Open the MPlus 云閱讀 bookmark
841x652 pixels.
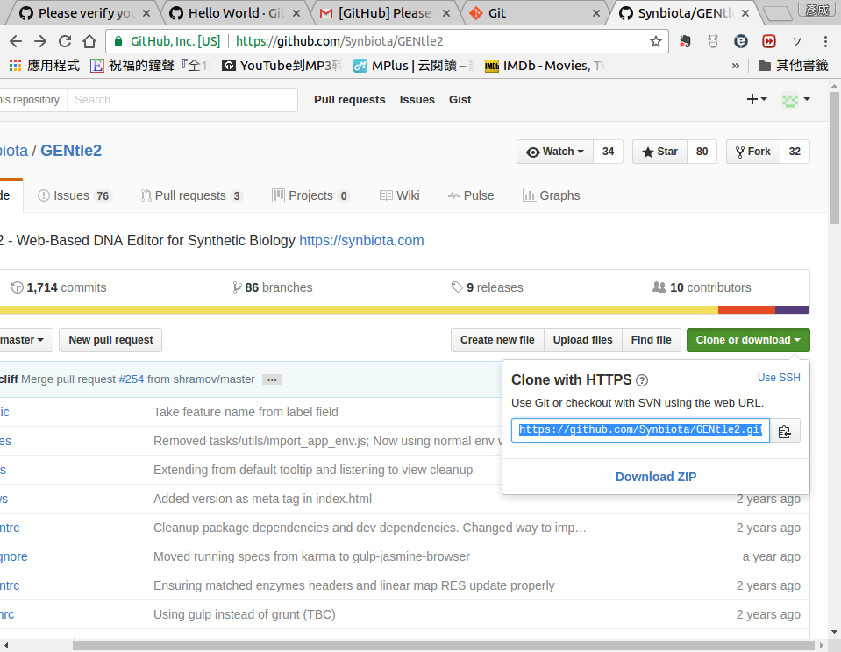tap(414, 66)
